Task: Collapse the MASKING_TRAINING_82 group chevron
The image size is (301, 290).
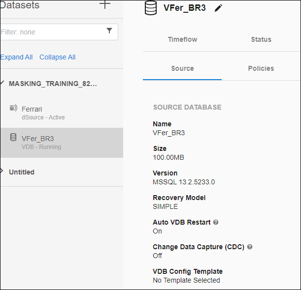Action: point(2,83)
